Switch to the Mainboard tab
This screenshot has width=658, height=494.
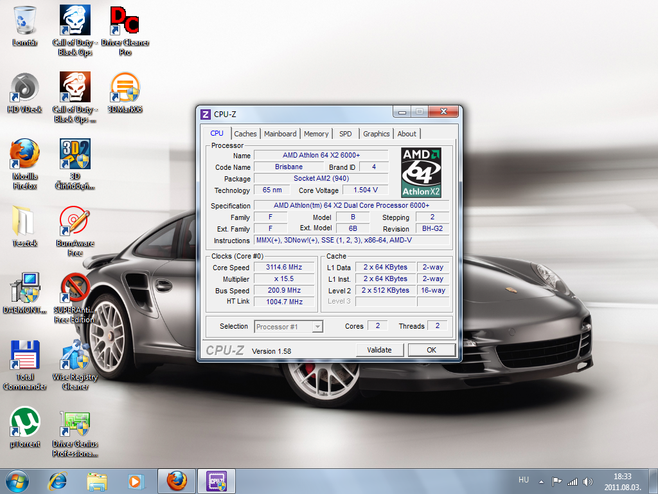point(280,134)
